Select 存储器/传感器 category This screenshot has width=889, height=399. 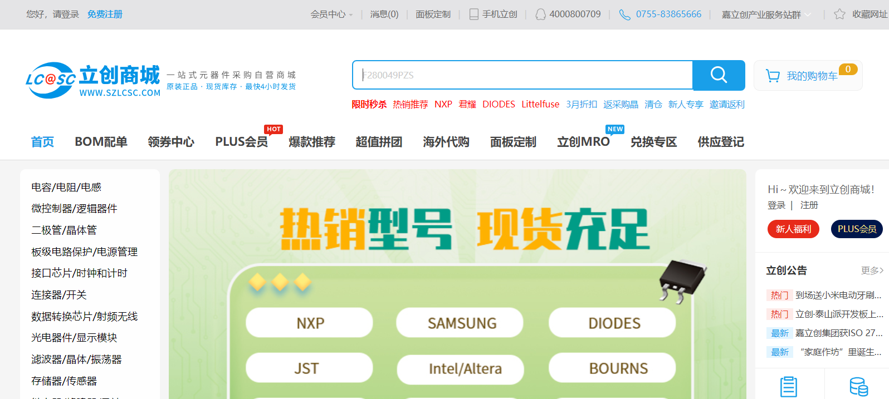[64, 381]
